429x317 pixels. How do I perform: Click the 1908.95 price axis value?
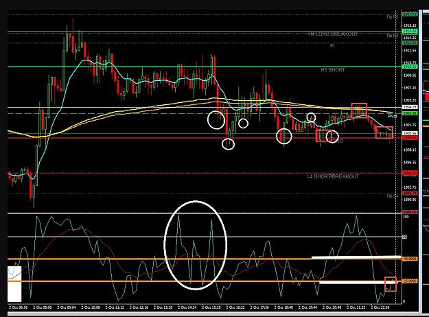410,75
